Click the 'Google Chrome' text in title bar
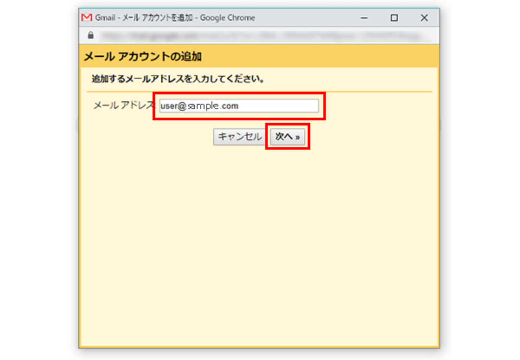The height and width of the screenshot is (360, 520). (x=227, y=18)
